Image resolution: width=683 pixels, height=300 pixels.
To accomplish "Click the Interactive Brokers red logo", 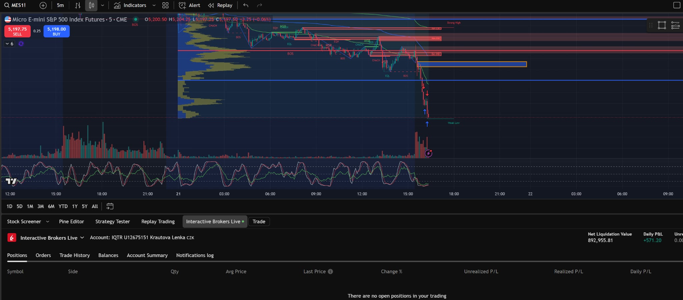I will tap(12, 238).
